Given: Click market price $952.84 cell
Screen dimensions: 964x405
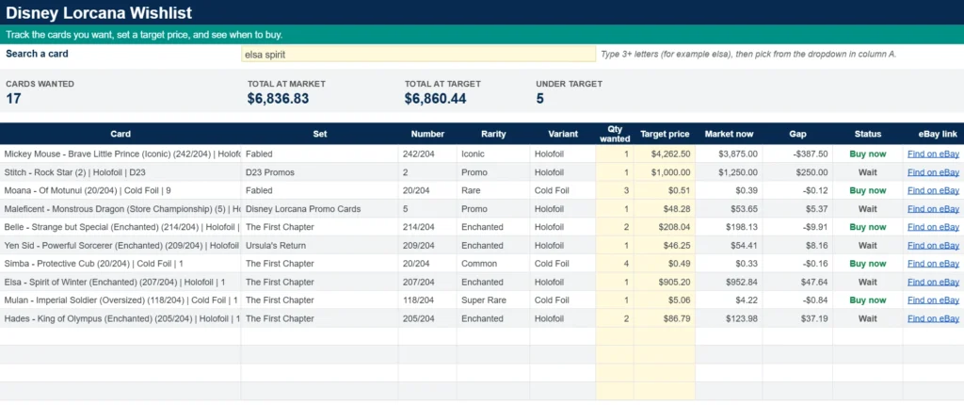Looking at the screenshot, I should coord(730,282).
